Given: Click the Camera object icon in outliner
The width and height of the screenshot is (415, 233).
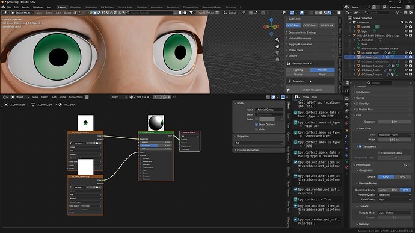Looking at the screenshot, I should [359, 26].
